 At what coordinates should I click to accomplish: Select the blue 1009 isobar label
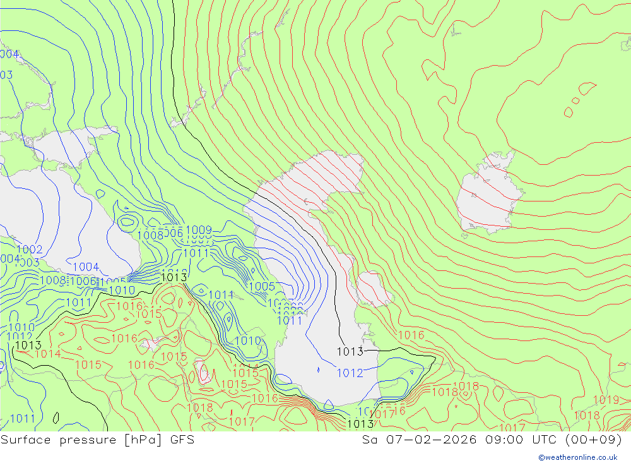pos(199,230)
